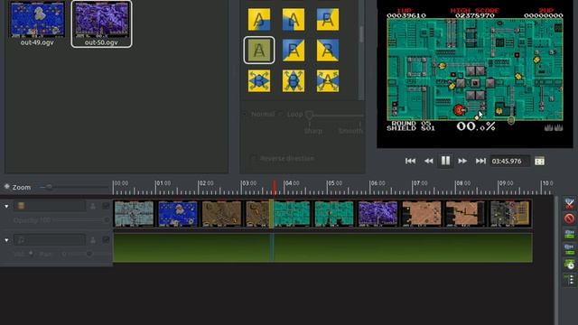The width and height of the screenshot is (578, 325).
Task: Select first transition in top row
Action: 259,20
